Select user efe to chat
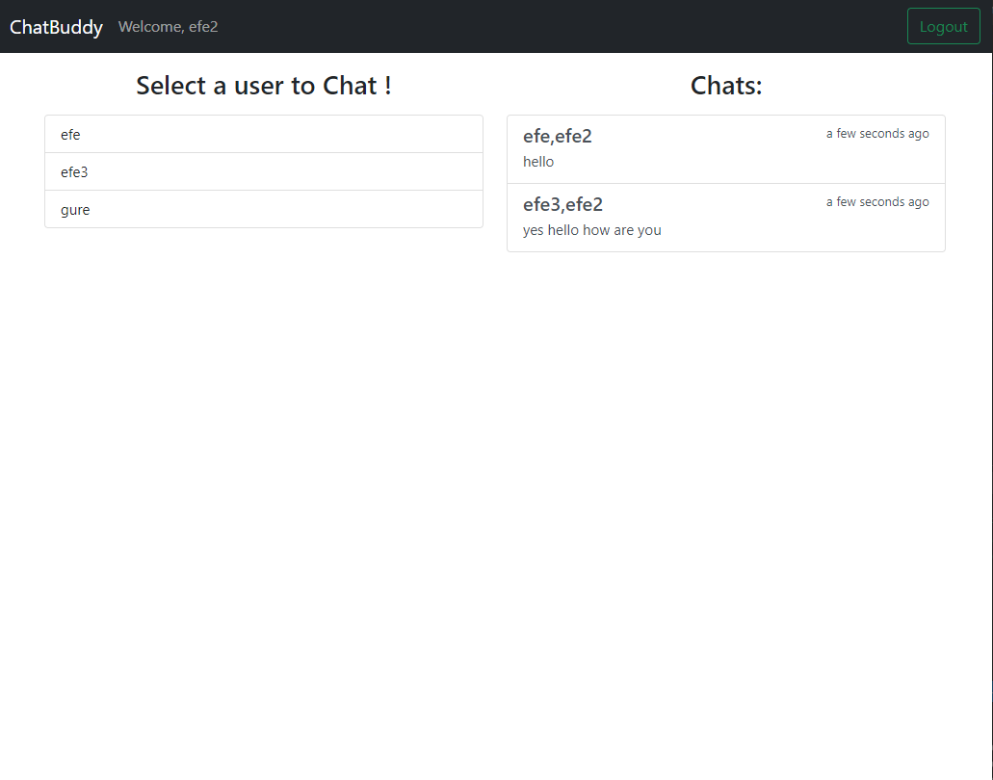 264,134
